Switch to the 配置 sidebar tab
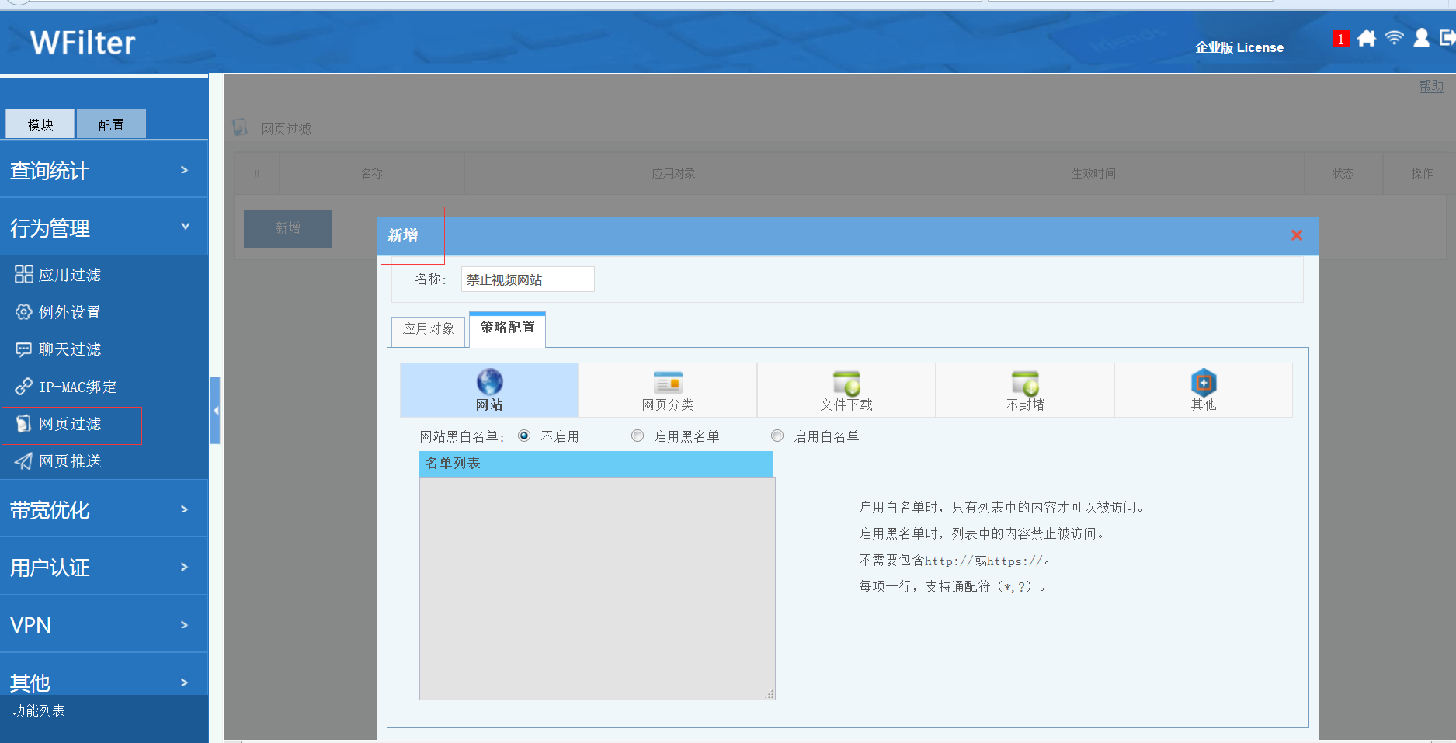This screenshot has width=1456, height=743. click(111, 124)
